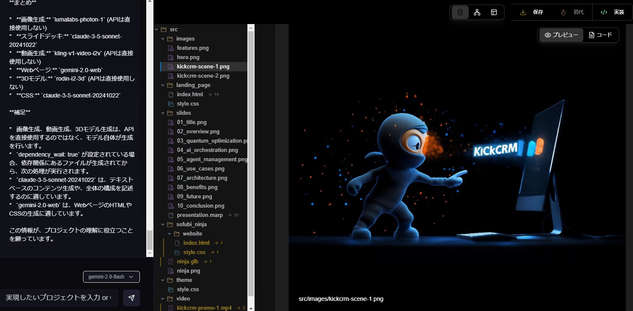Image resolution: width=633 pixels, height=311 pixels.
Task: Open style.css under the website folder
Action: (x=194, y=252)
